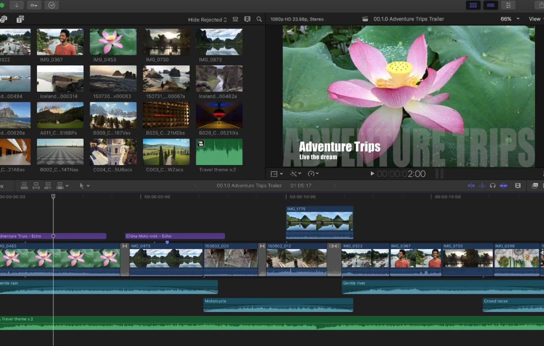Image resolution: width=544 pixels, height=346 pixels.
Task: Open the Transform tools pop-up menu
Action: [277, 174]
